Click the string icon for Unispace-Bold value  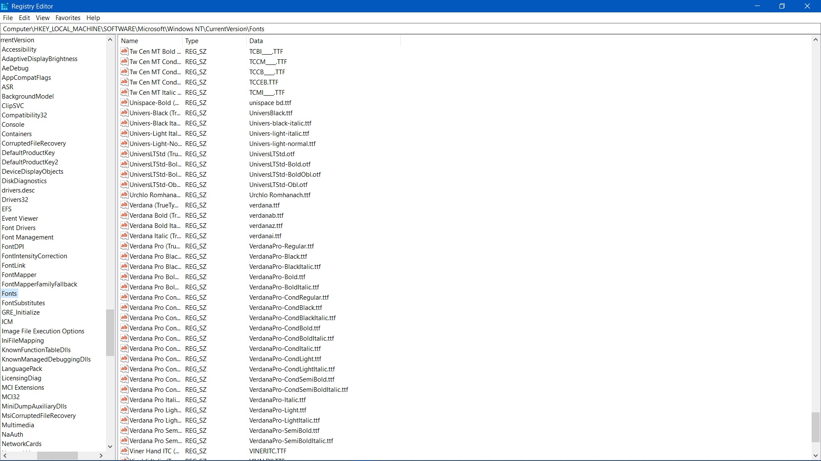click(124, 102)
